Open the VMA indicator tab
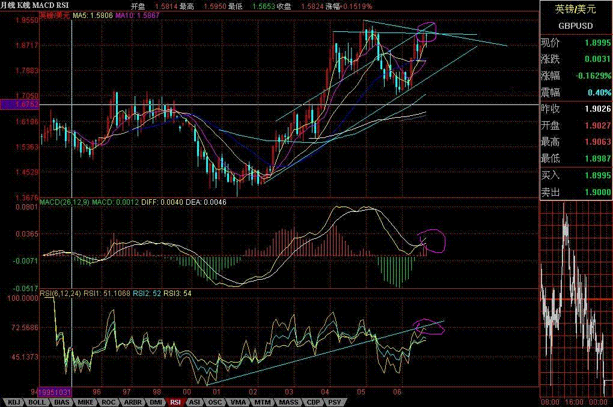The height and width of the screenshot is (407, 613). [237, 402]
